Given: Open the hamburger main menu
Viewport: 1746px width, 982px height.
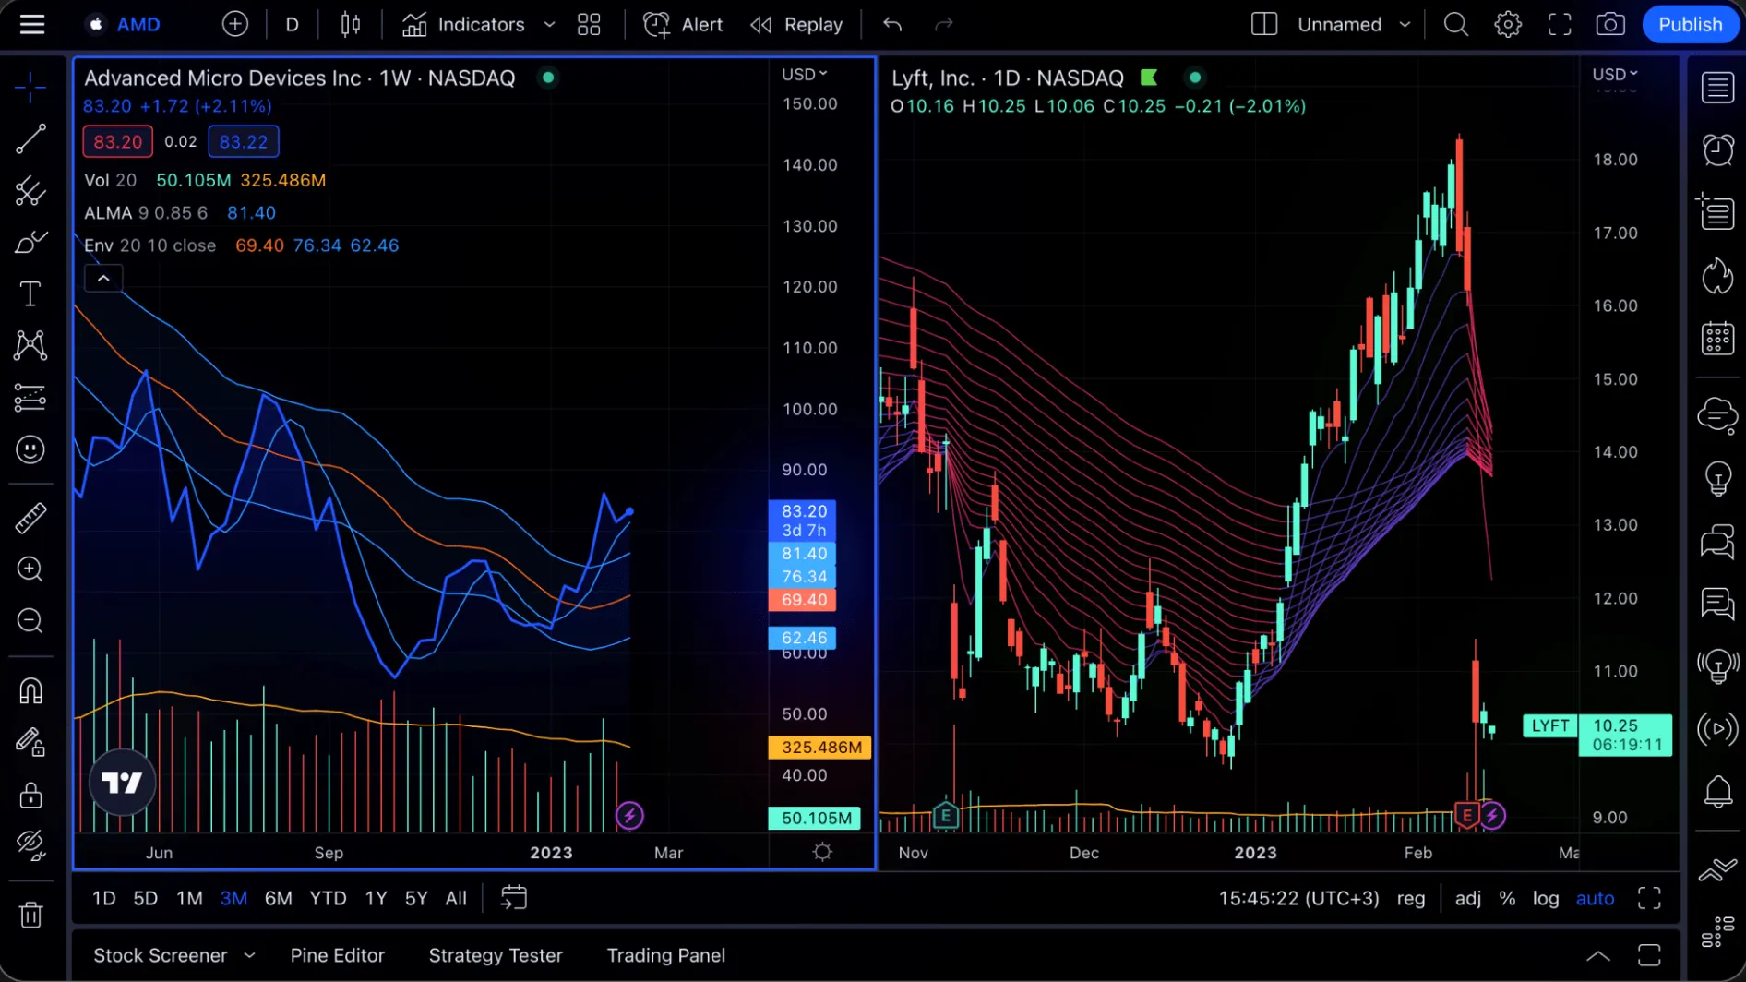Looking at the screenshot, I should point(32,25).
